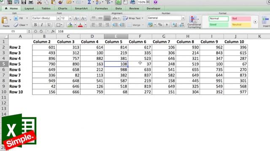
Task: Switch to the Tables tab
Action: tap(46, 8)
